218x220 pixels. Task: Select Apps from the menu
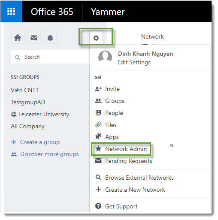click(x=112, y=137)
